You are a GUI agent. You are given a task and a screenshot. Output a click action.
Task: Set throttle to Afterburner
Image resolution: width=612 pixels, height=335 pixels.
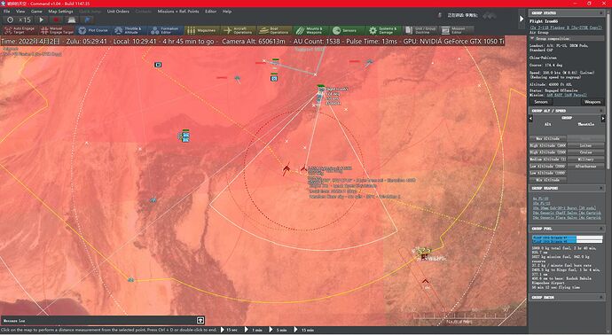click(586, 166)
